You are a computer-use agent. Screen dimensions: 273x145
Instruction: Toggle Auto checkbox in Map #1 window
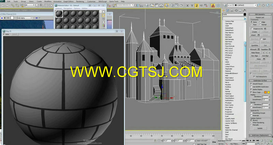point(4,34)
